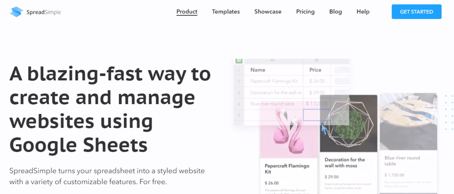The image size is (454, 194).
Task: Open the Showcase nav link
Action: click(268, 12)
